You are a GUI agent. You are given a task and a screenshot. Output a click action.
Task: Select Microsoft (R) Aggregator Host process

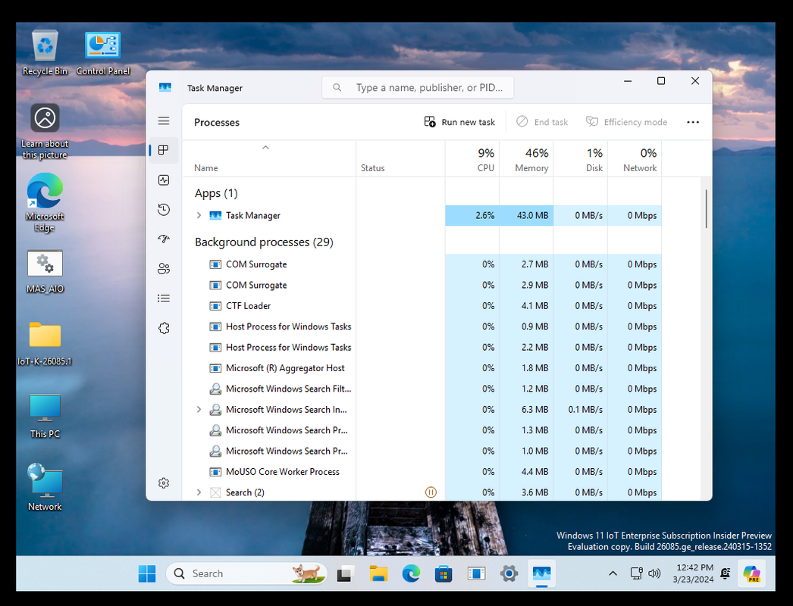(422, 368)
